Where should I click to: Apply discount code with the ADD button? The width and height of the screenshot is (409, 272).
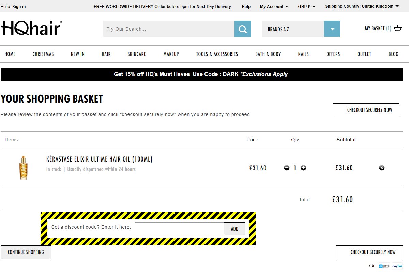234,229
